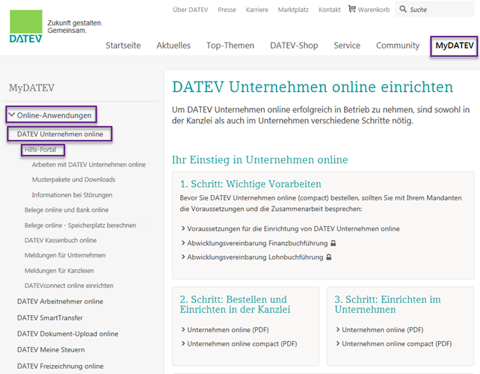
Task: Collapse the Online-Anwendungen chevron
Action: click(12, 115)
